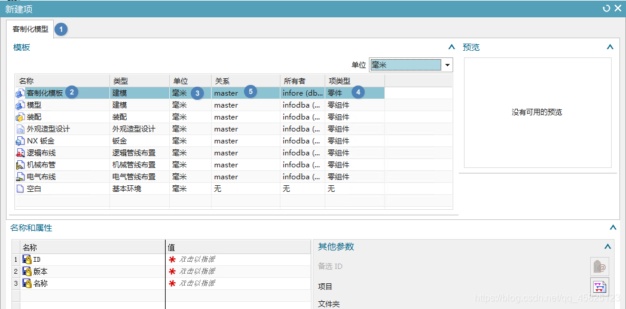
Task: Click the 版本 value cell to assign
Action: [239, 271]
